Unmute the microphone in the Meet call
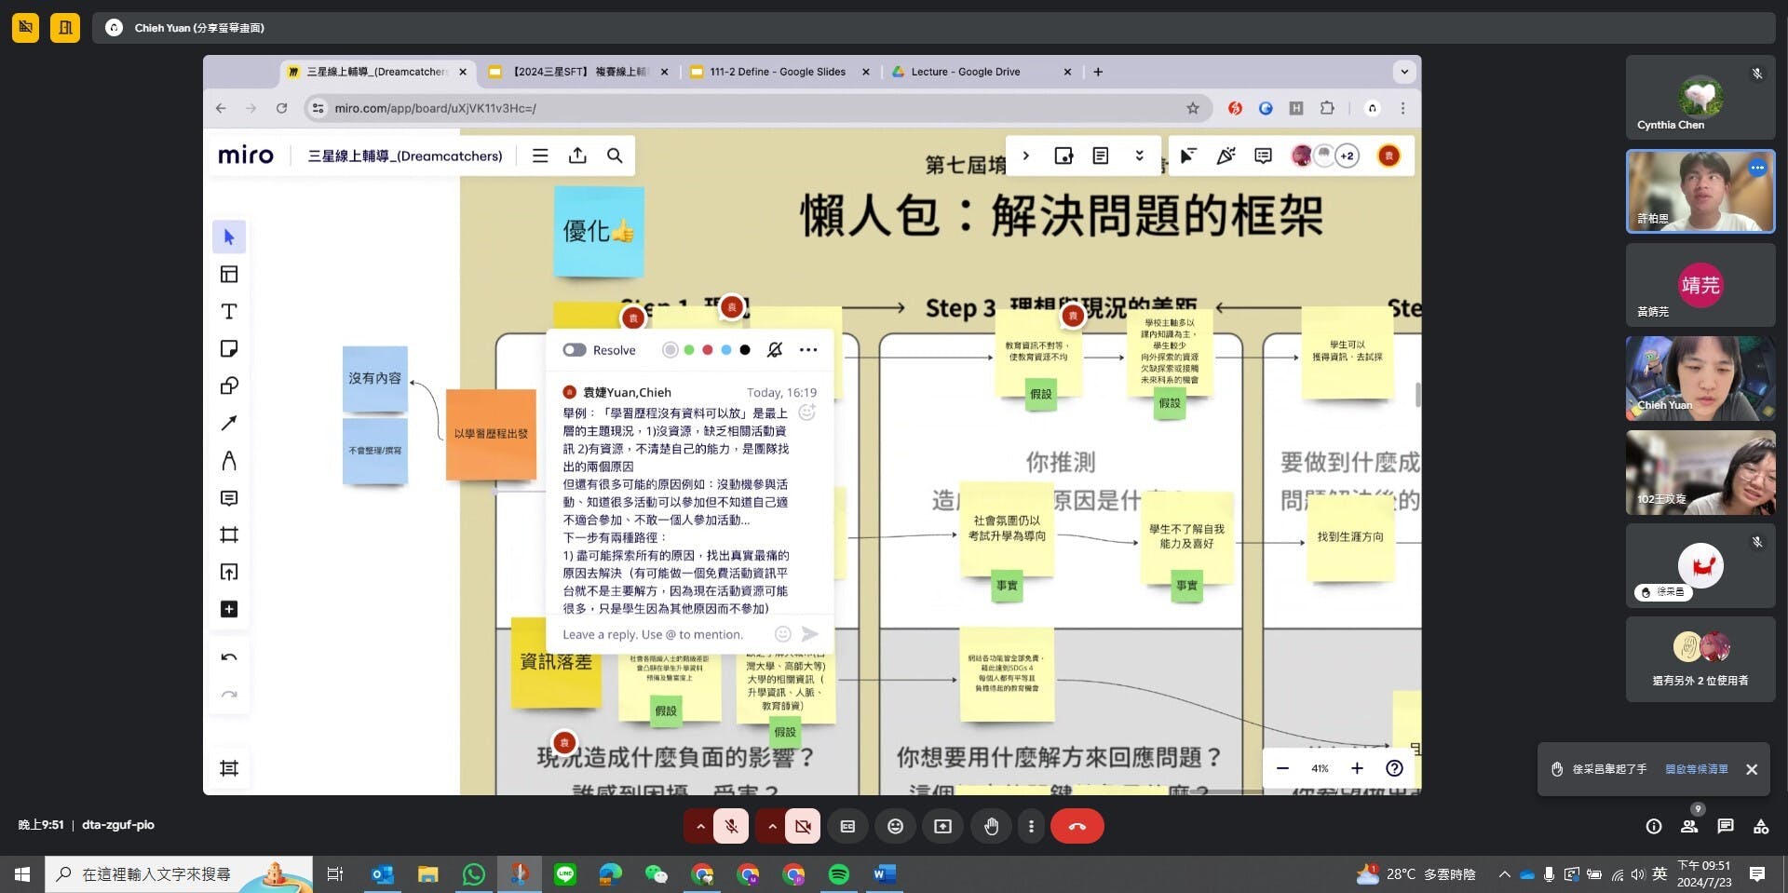This screenshot has height=893, width=1788. point(732,826)
